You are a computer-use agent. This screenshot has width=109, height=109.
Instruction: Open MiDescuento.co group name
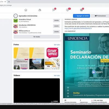pos(24,31)
